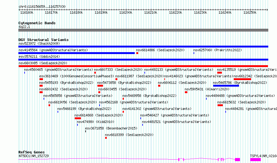The image size is (277, 163).
Task: Select nsv4546427 gnomAD variant label
Action: 175,115
